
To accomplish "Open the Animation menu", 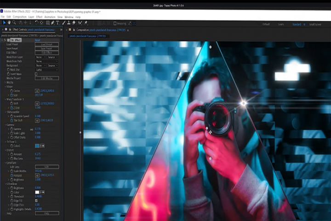I will (x=50, y=17).
